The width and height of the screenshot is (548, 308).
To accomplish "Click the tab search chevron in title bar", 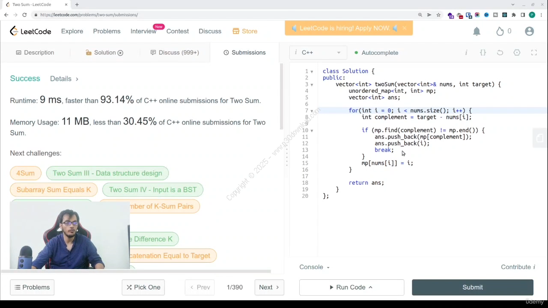I will click(513, 4).
